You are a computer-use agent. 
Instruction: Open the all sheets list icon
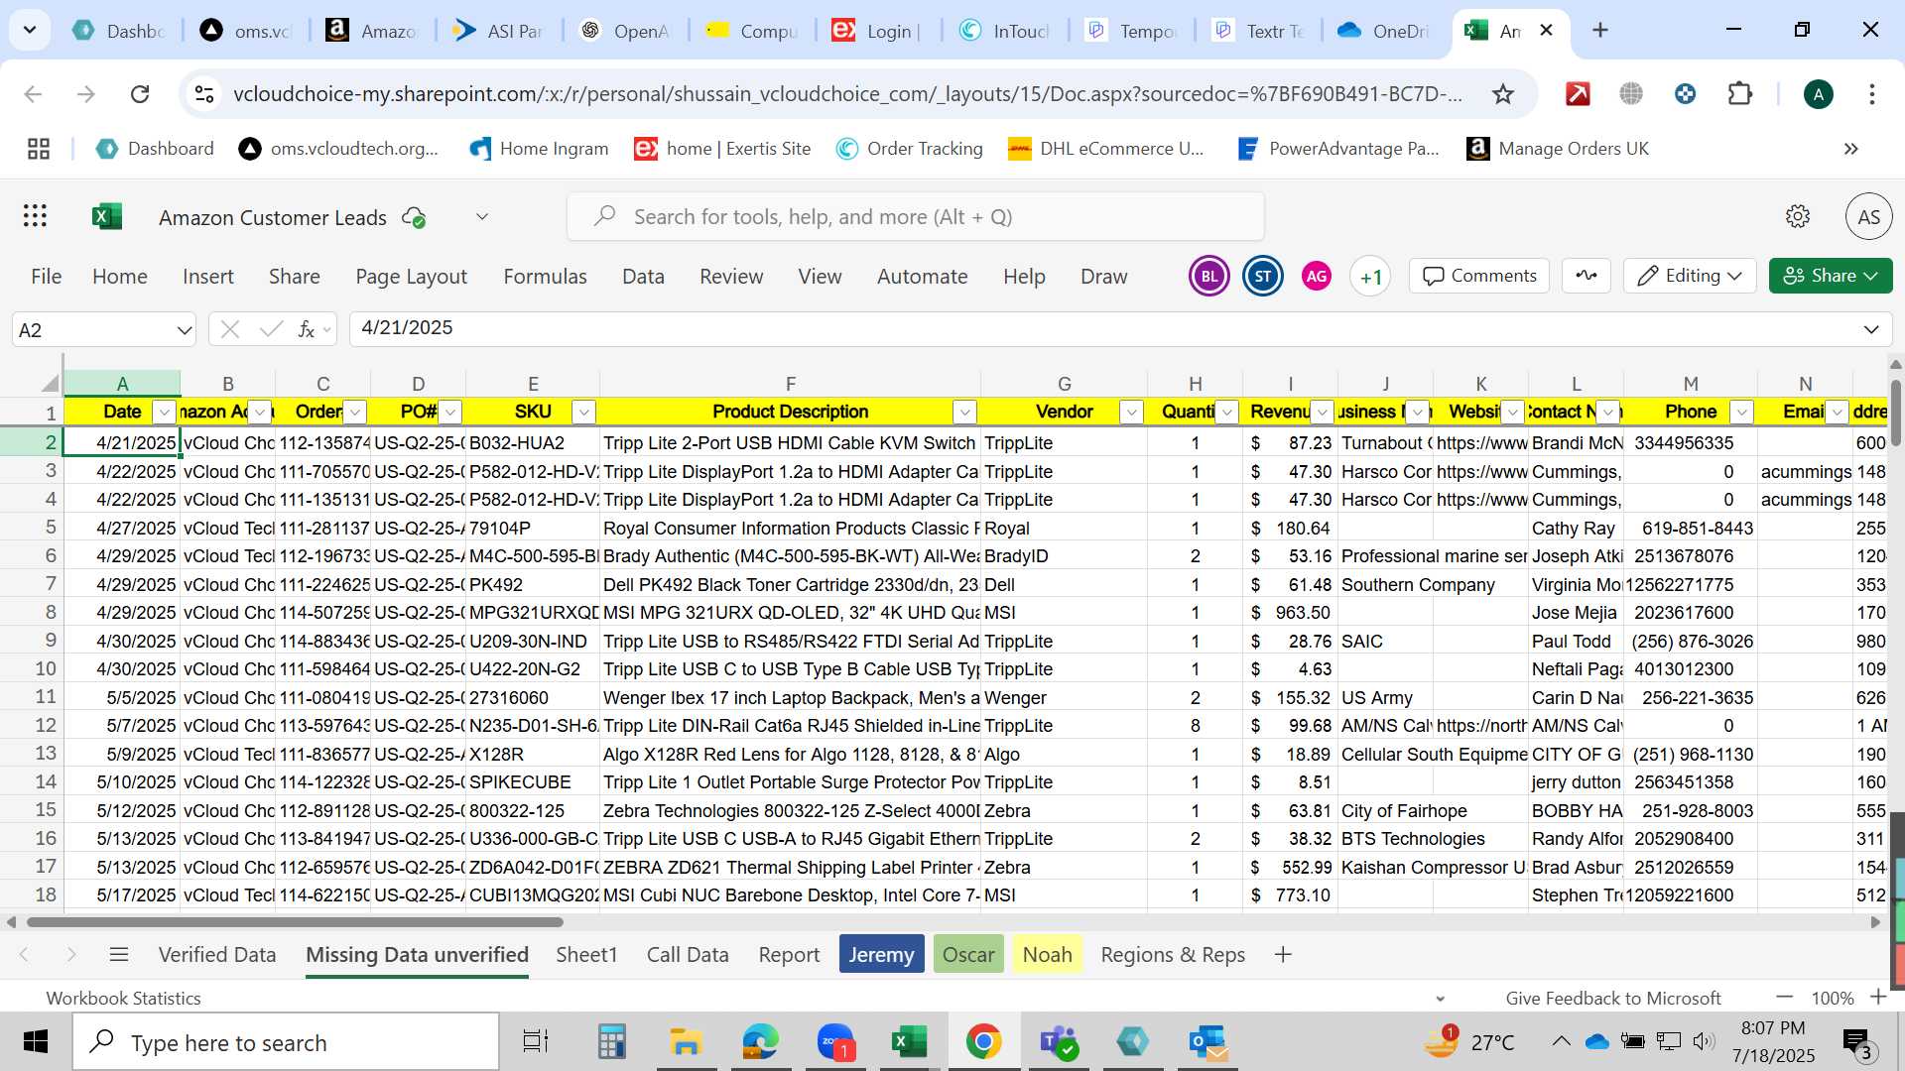[x=119, y=955]
